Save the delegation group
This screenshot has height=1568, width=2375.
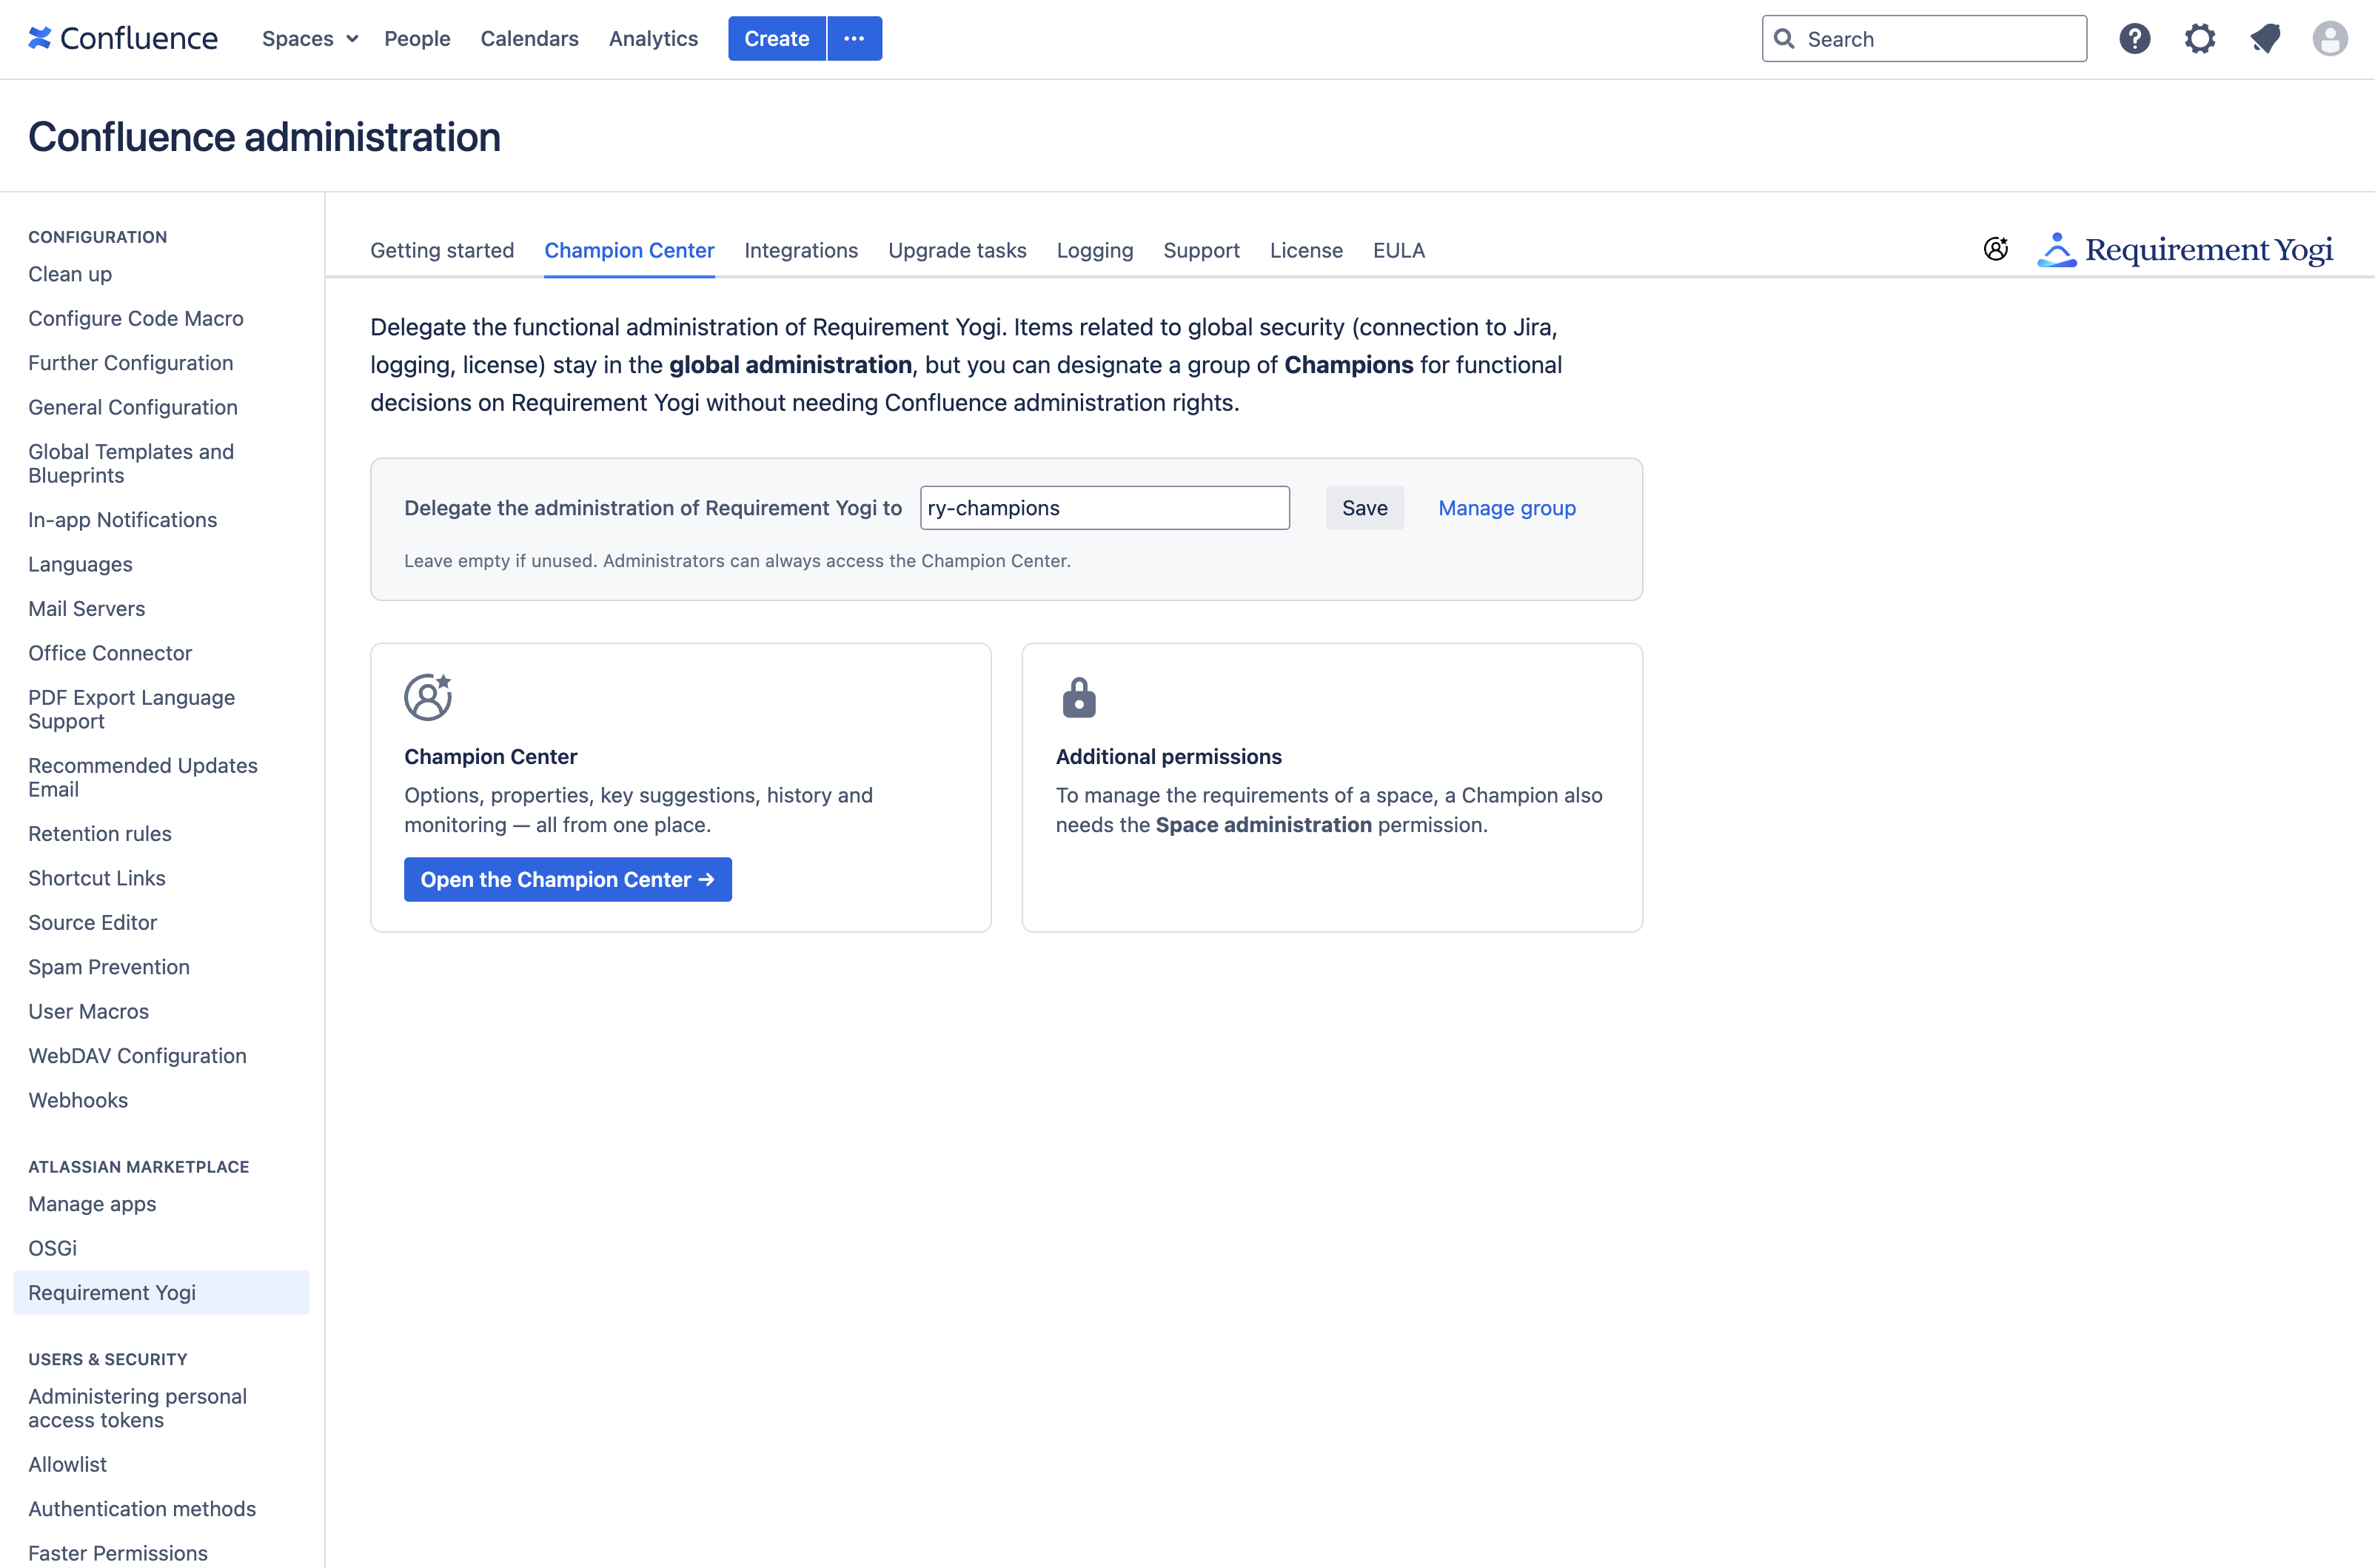[x=1364, y=508]
